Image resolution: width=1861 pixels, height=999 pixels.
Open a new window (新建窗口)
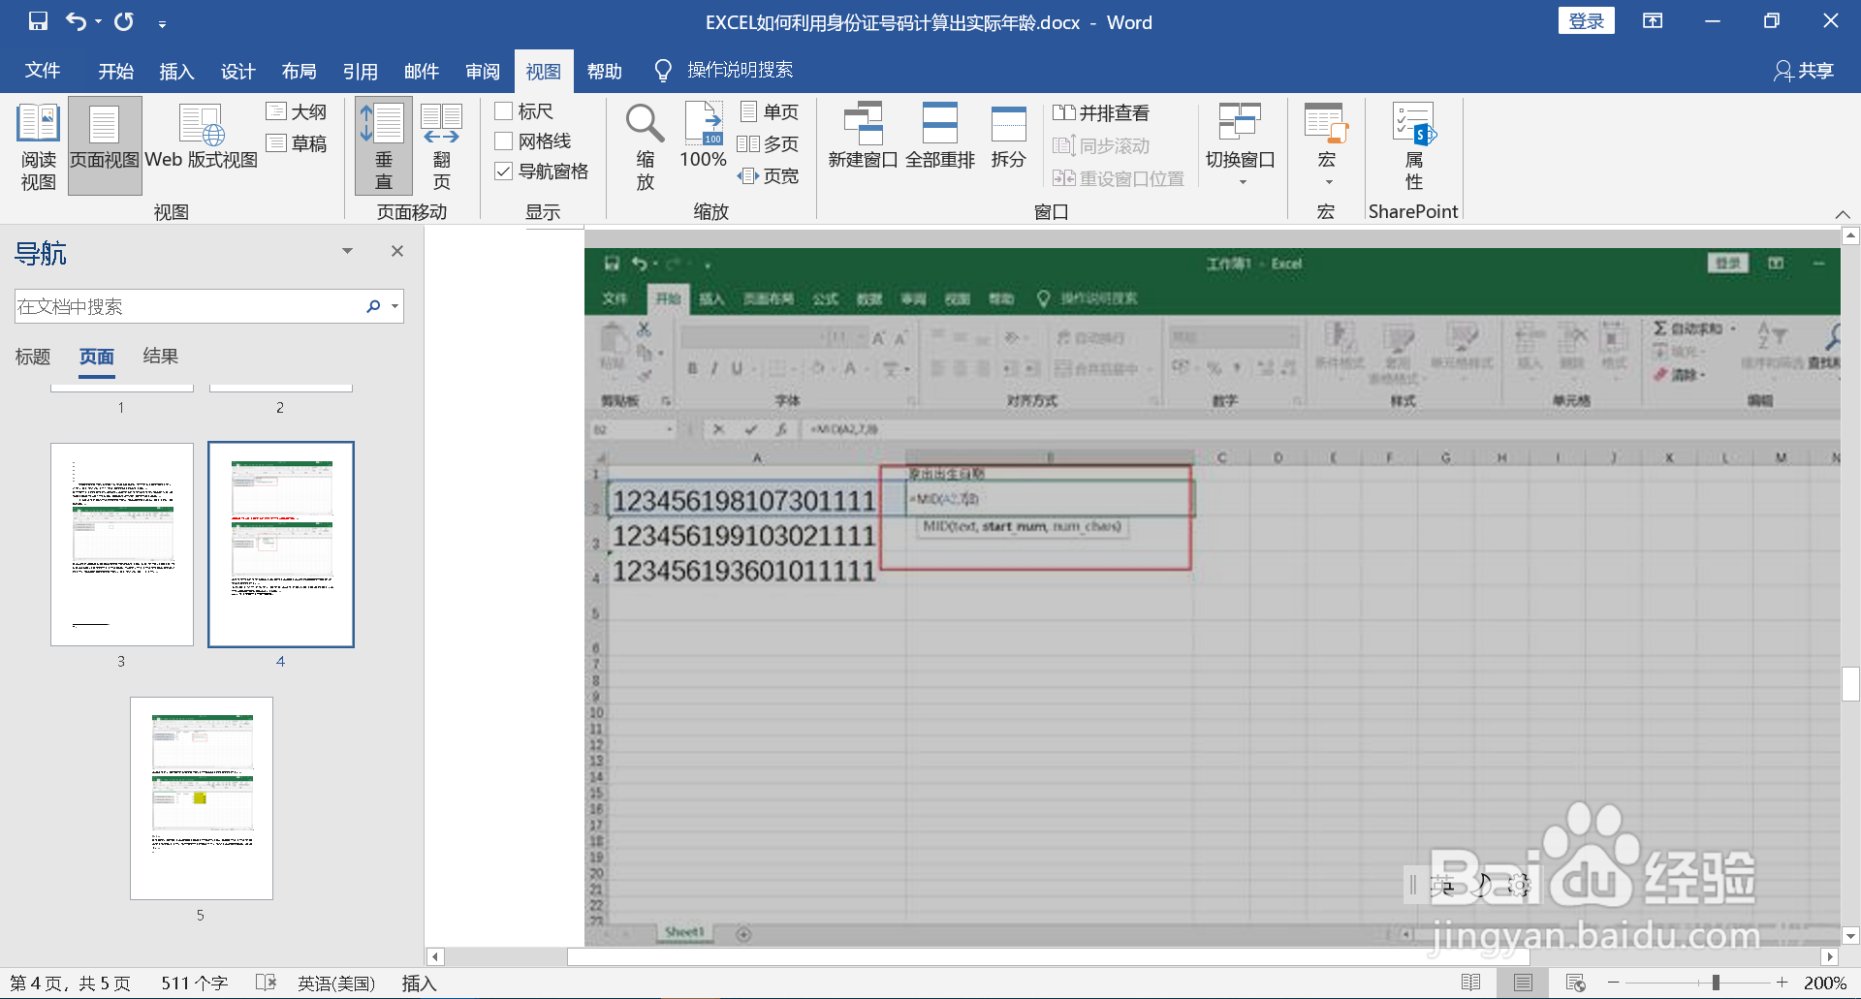863,136
